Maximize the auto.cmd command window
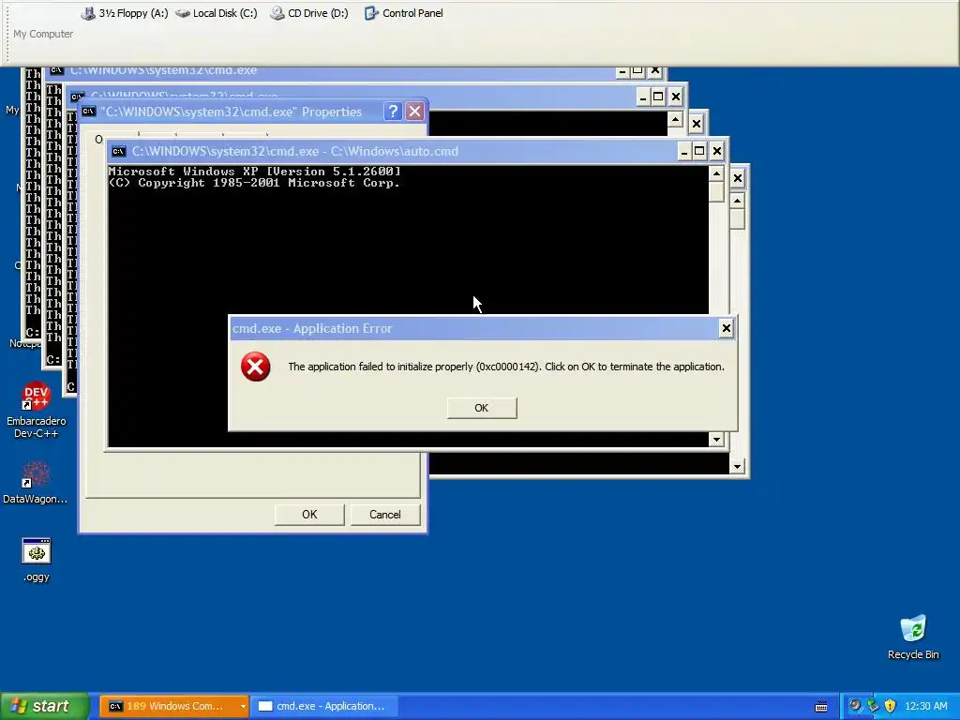Viewport: 960px width, 720px height. point(699,151)
